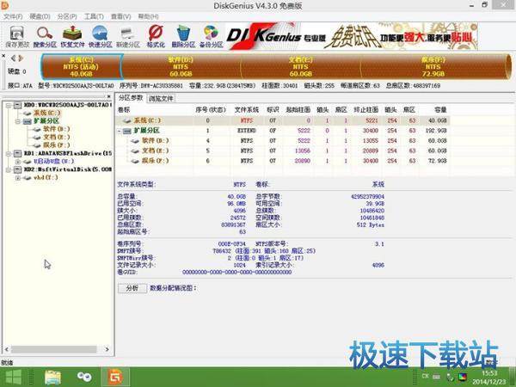The image size is (516, 387).
Task: Click the Capacity (容量) column header
Action: [x=440, y=110]
